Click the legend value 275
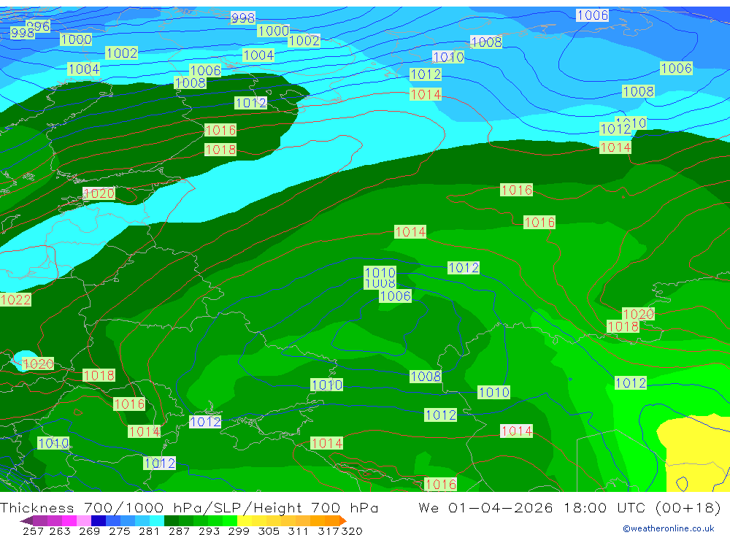 coord(119,531)
